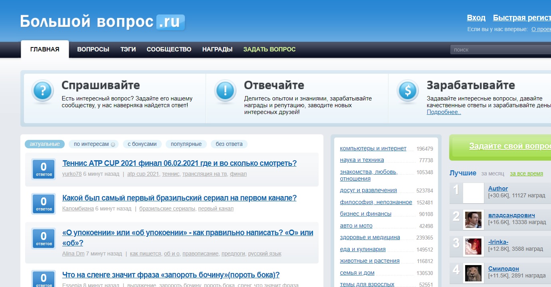Image resolution: width=551 pixels, height=287 pixels.
Task: Click the предлоги tag
Action: point(233,254)
